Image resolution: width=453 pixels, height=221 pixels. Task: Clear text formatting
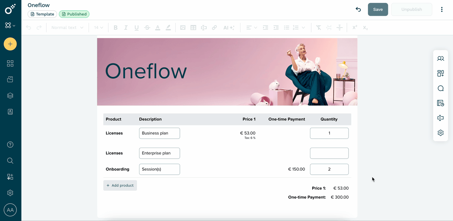(x=319, y=28)
